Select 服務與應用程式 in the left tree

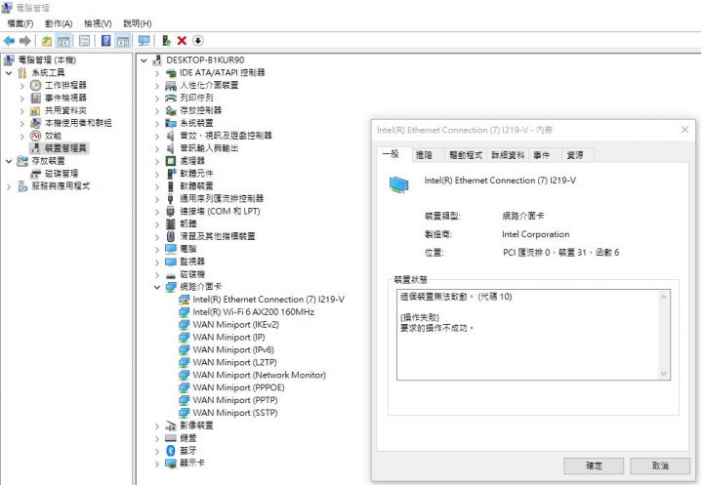click(61, 186)
